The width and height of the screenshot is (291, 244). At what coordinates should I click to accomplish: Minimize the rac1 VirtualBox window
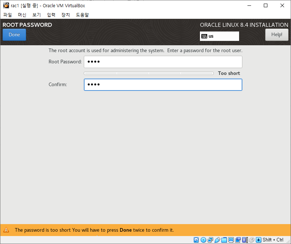pyautogui.click(x=249, y=5)
